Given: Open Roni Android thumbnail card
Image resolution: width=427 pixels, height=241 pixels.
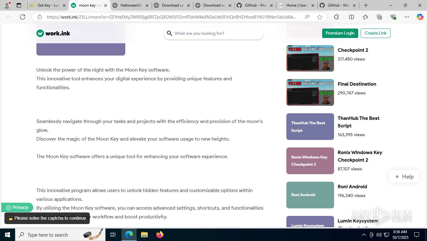Looking at the screenshot, I should click(310, 195).
